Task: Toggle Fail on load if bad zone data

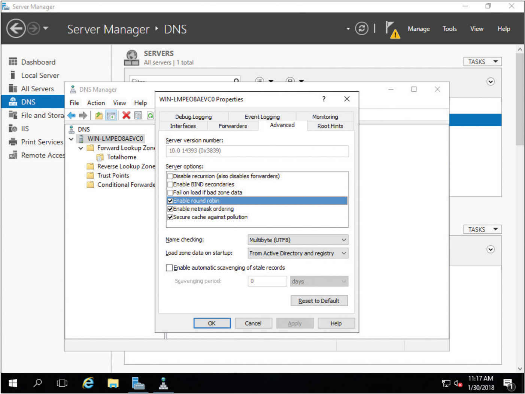Action: point(170,193)
